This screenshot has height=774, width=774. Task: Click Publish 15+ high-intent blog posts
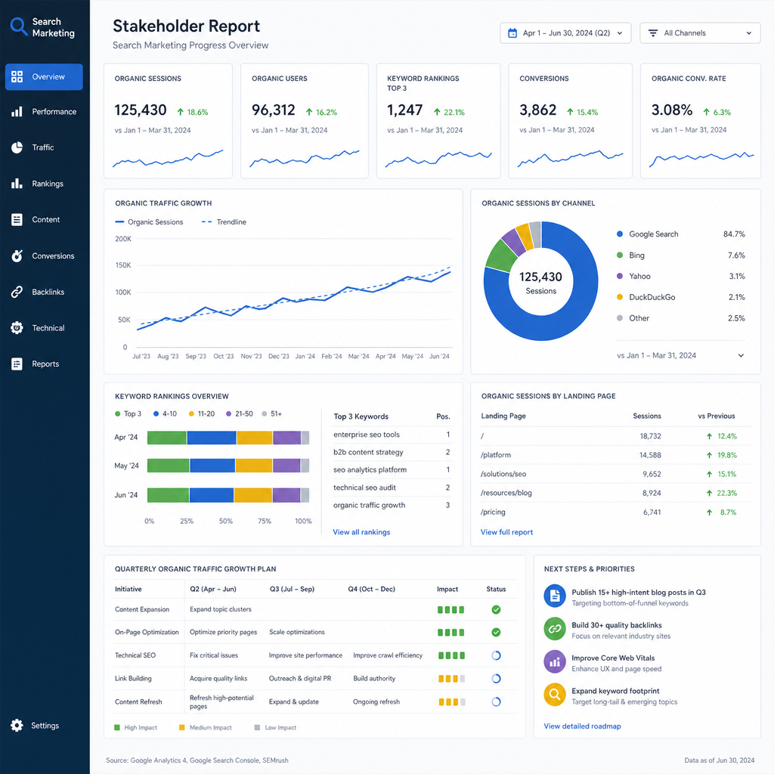click(638, 593)
